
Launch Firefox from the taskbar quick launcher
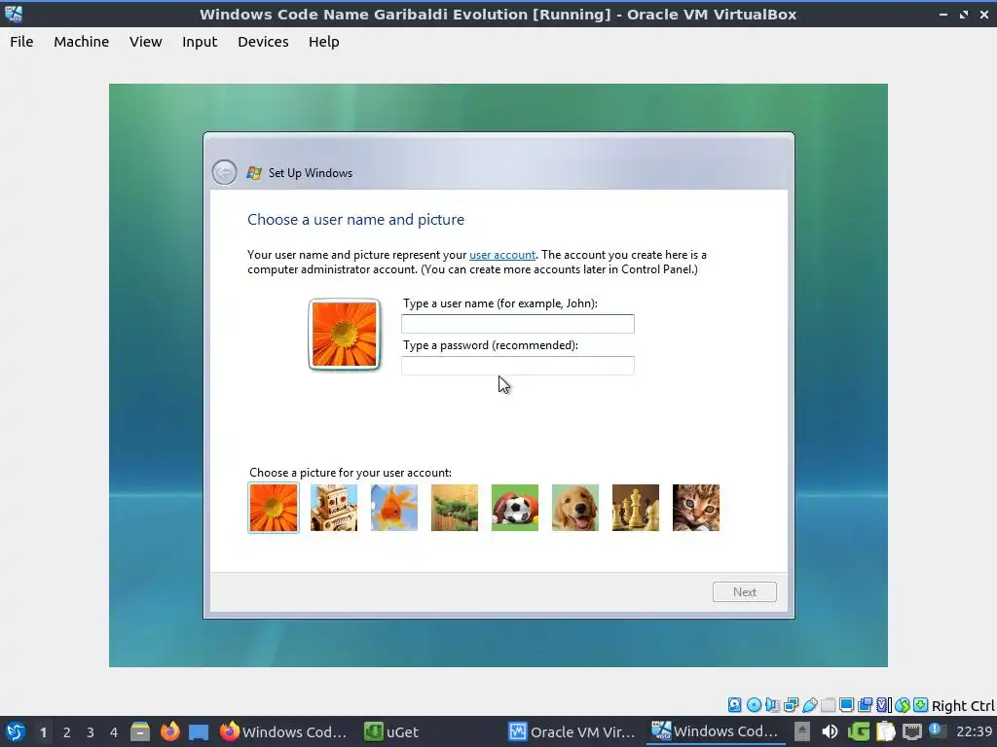pyautogui.click(x=169, y=731)
